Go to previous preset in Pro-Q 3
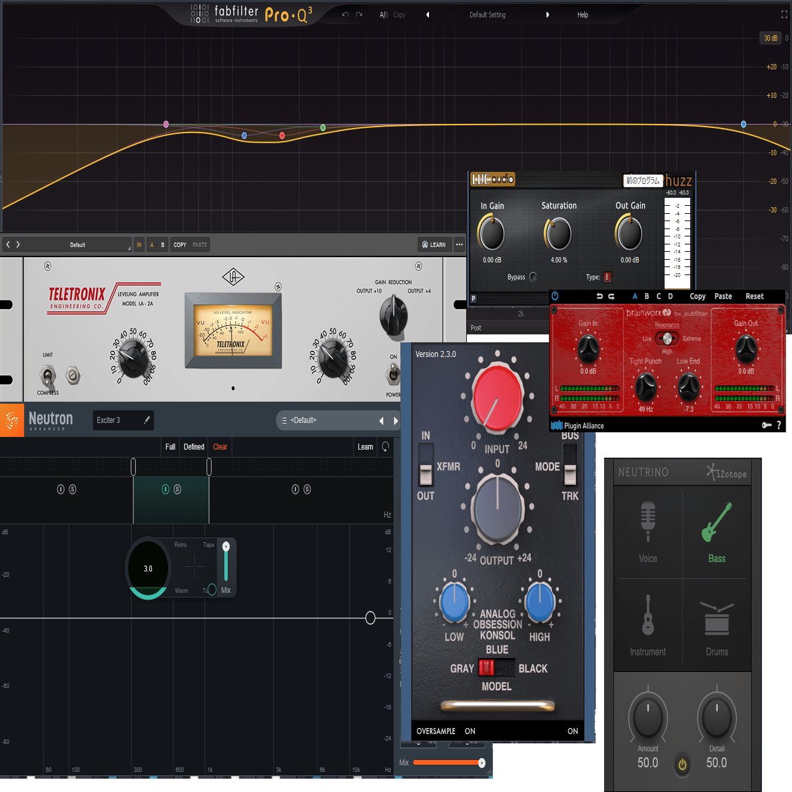 click(x=428, y=15)
